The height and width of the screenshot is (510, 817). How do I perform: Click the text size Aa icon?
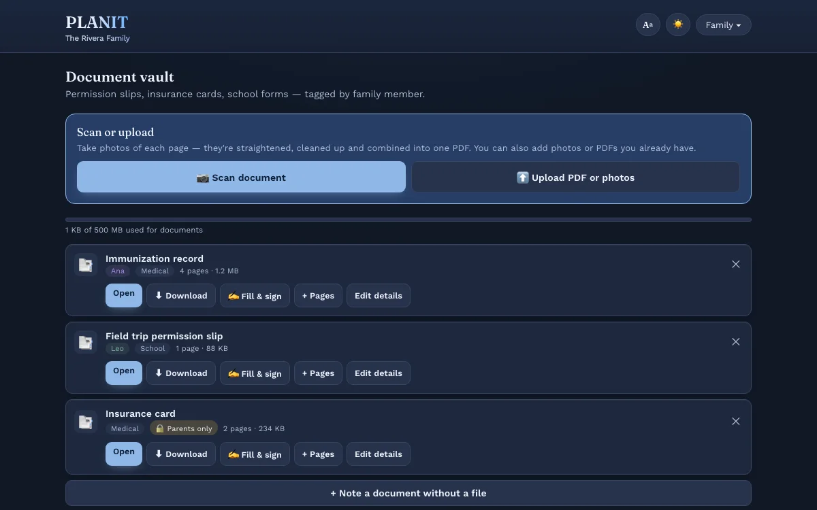coord(647,25)
